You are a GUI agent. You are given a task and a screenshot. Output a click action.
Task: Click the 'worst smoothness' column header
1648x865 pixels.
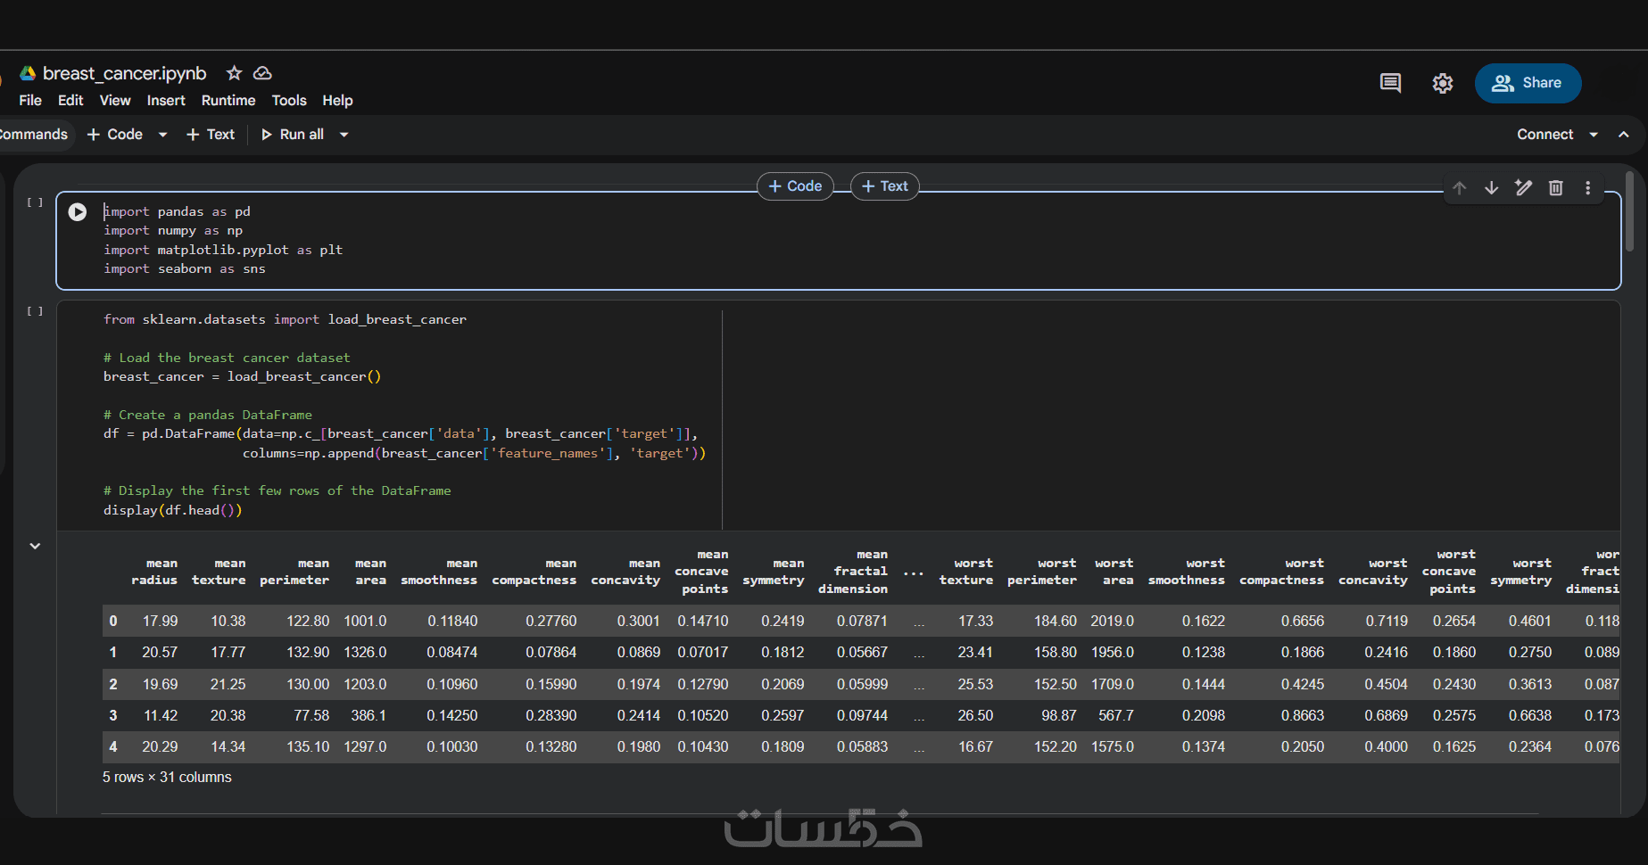click(x=1187, y=572)
